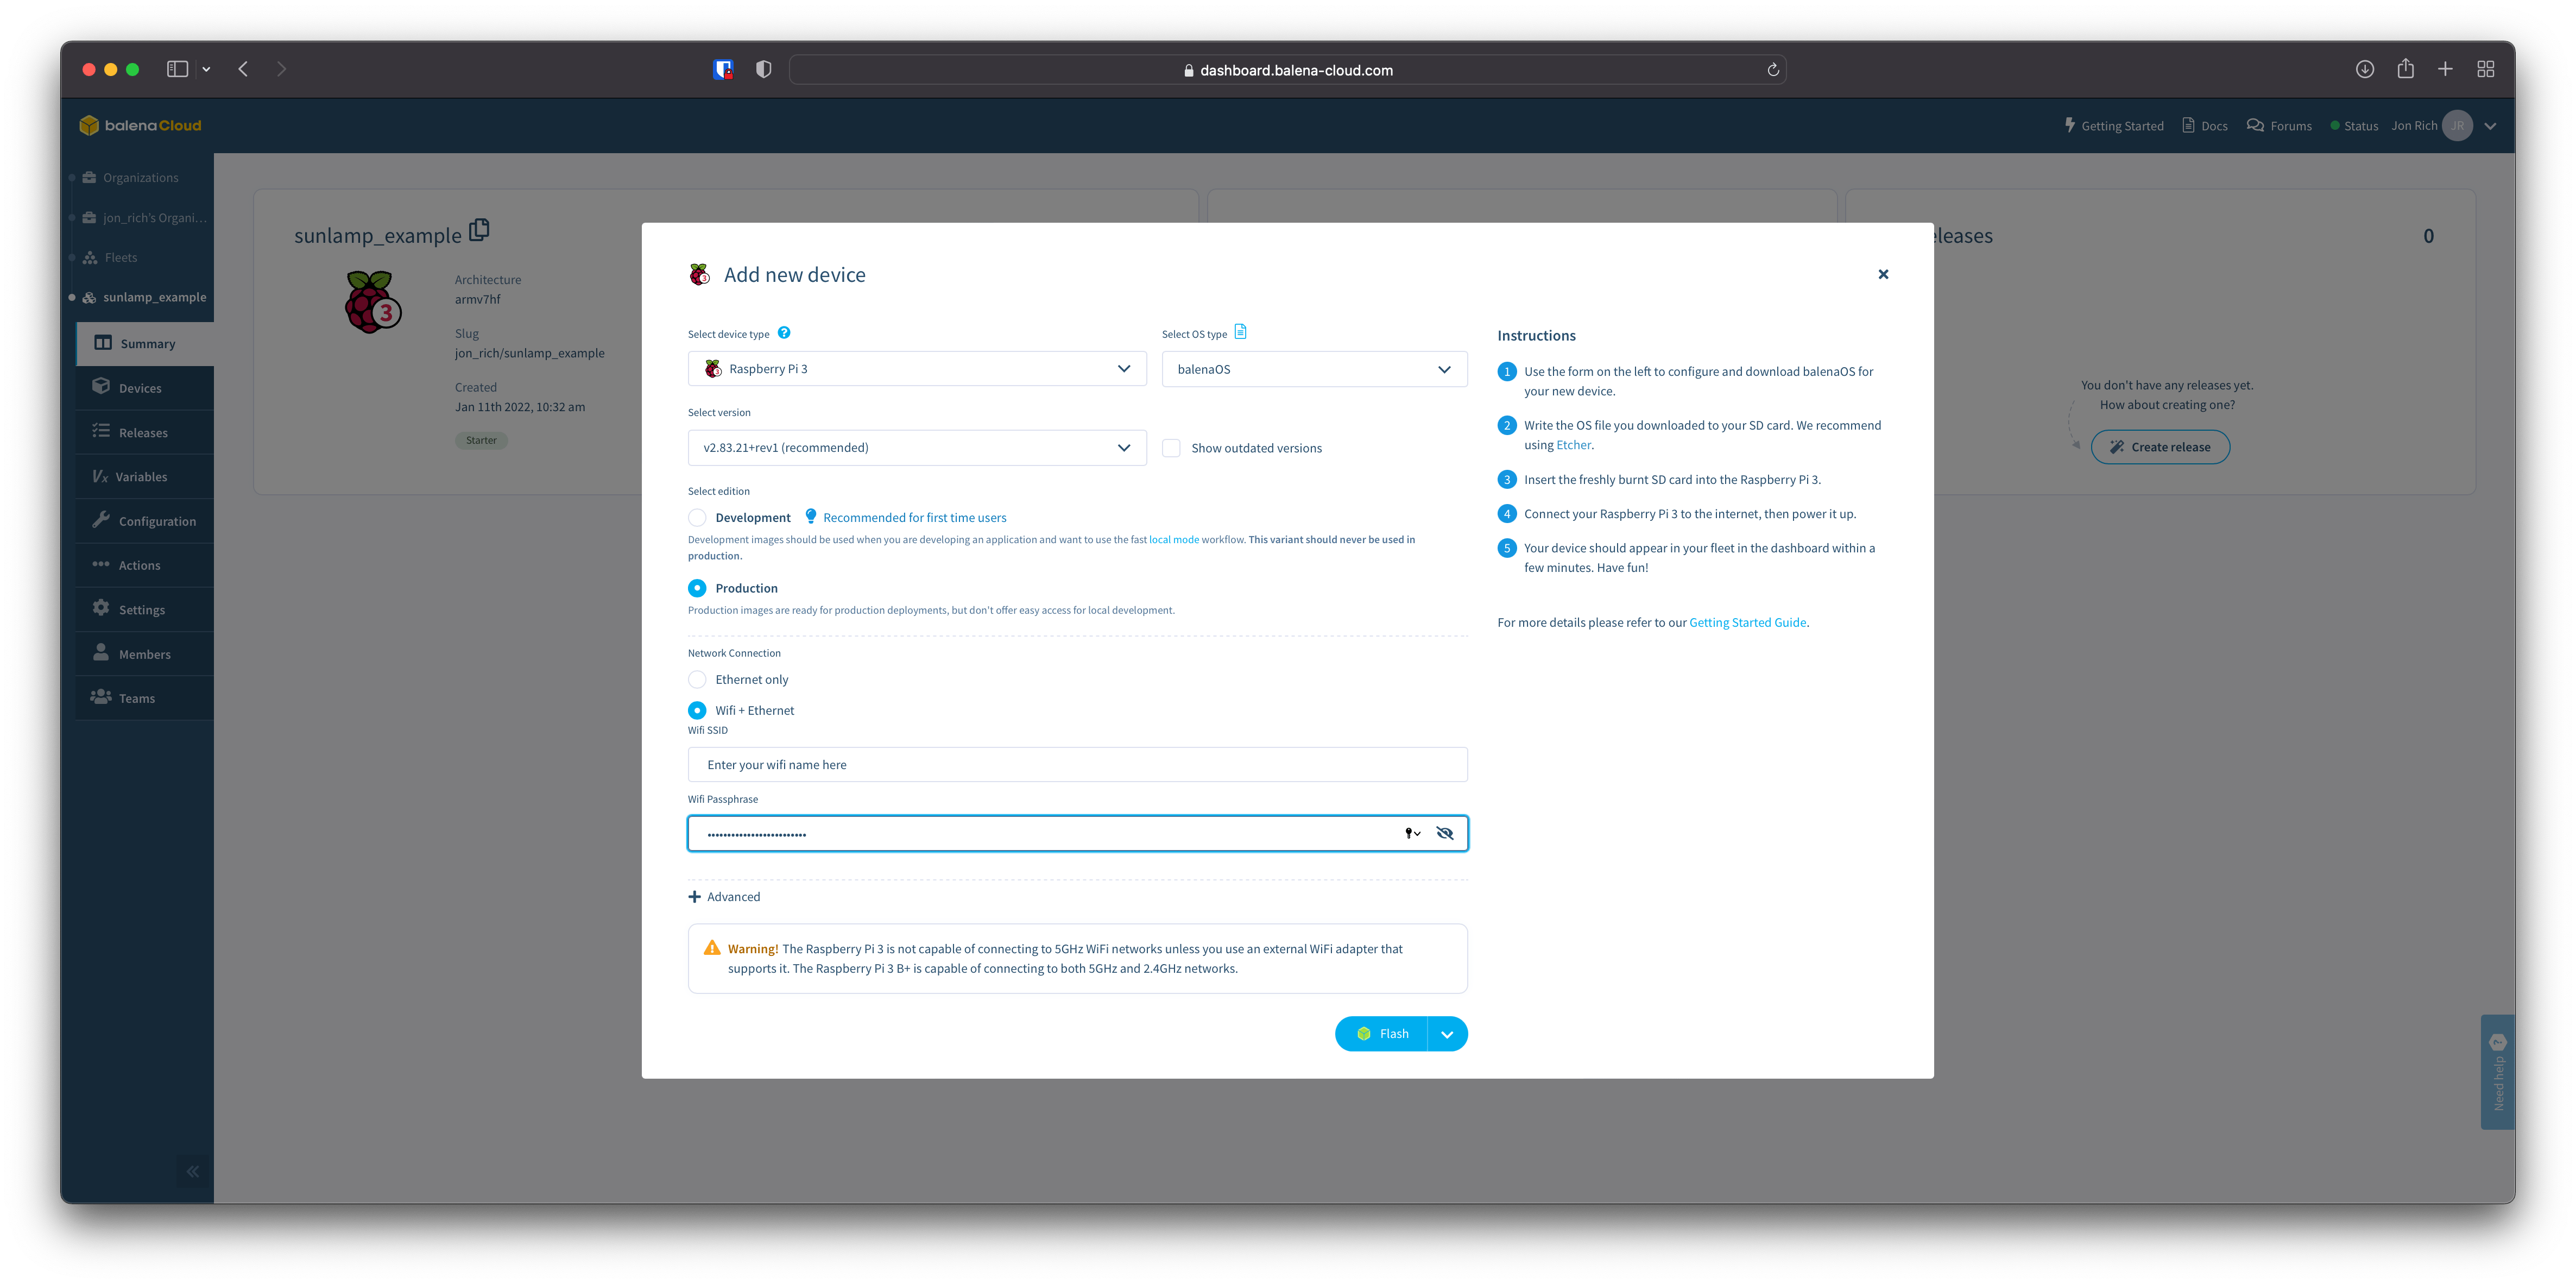Click the OS type documentation icon
The height and width of the screenshot is (1284, 2576).
pyautogui.click(x=1240, y=332)
